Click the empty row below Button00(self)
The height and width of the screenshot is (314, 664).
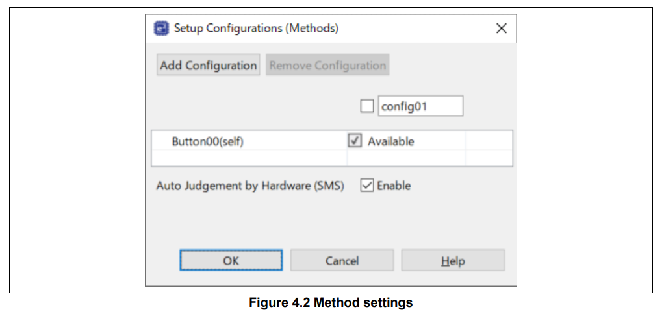249,158
